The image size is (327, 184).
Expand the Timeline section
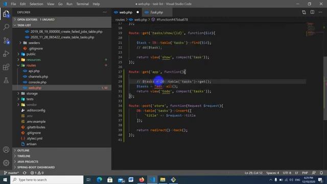(x=62, y=156)
